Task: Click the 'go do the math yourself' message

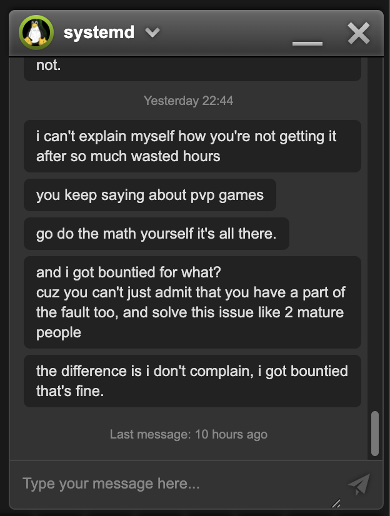Action: pyautogui.click(x=157, y=234)
